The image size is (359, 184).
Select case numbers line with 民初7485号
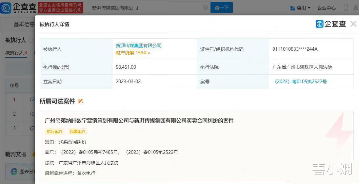click(x=111, y=152)
